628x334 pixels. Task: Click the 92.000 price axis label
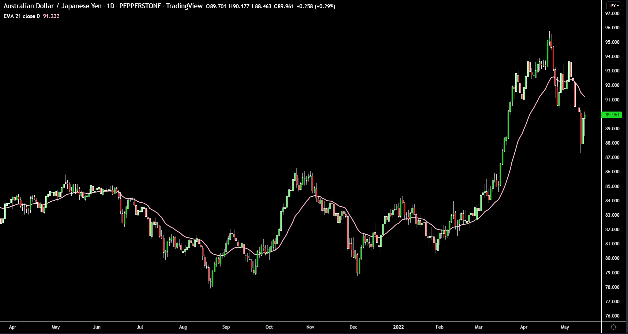point(612,85)
